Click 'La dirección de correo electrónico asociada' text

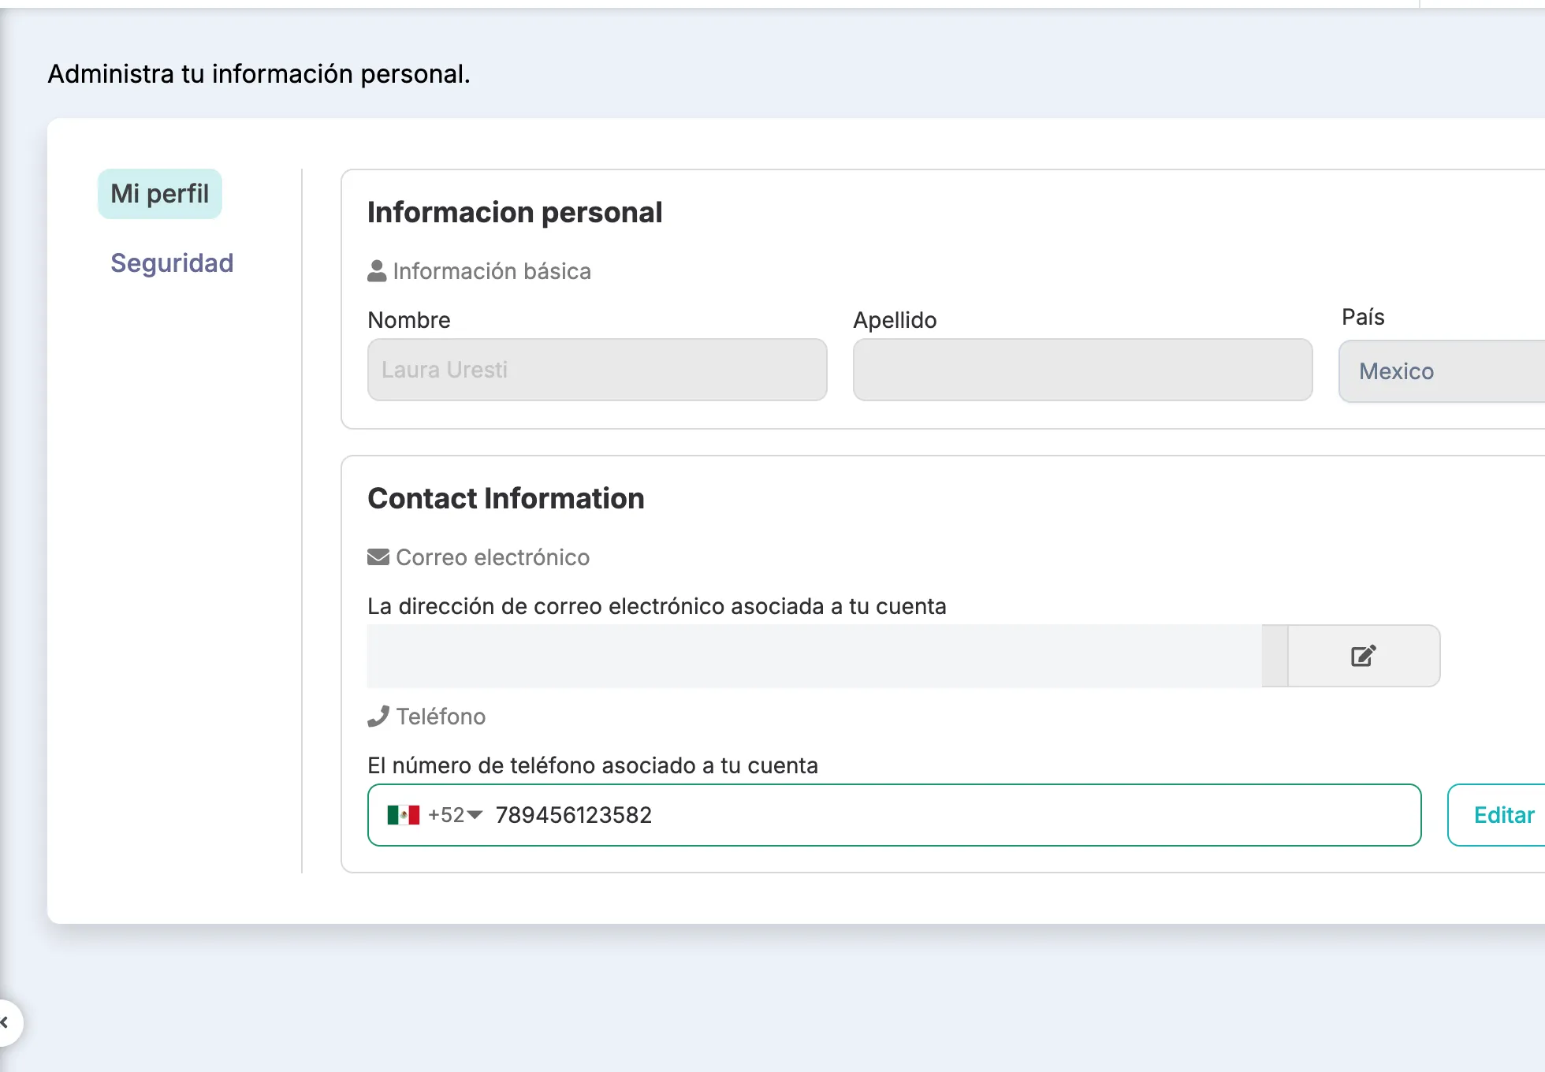[595, 606]
